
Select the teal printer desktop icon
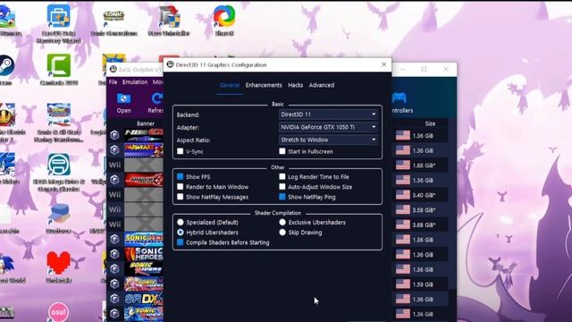pos(58,165)
